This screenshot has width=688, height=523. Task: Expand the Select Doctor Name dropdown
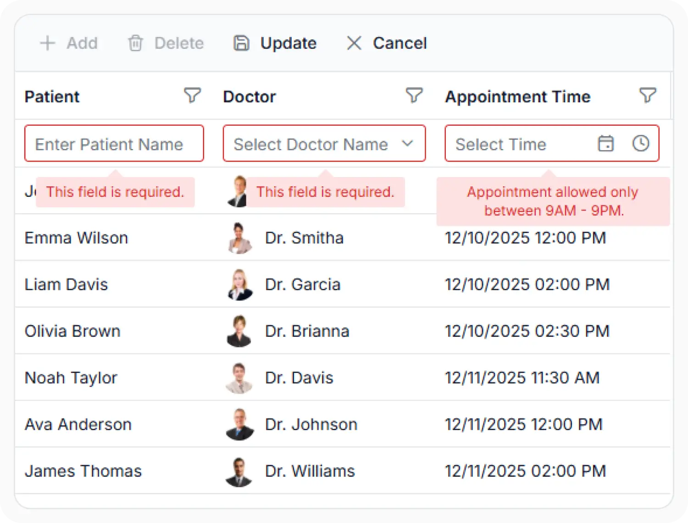pos(324,144)
